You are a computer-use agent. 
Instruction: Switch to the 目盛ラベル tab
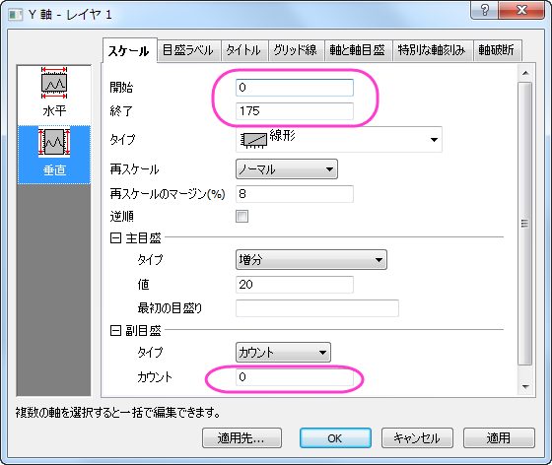pyautogui.click(x=188, y=50)
